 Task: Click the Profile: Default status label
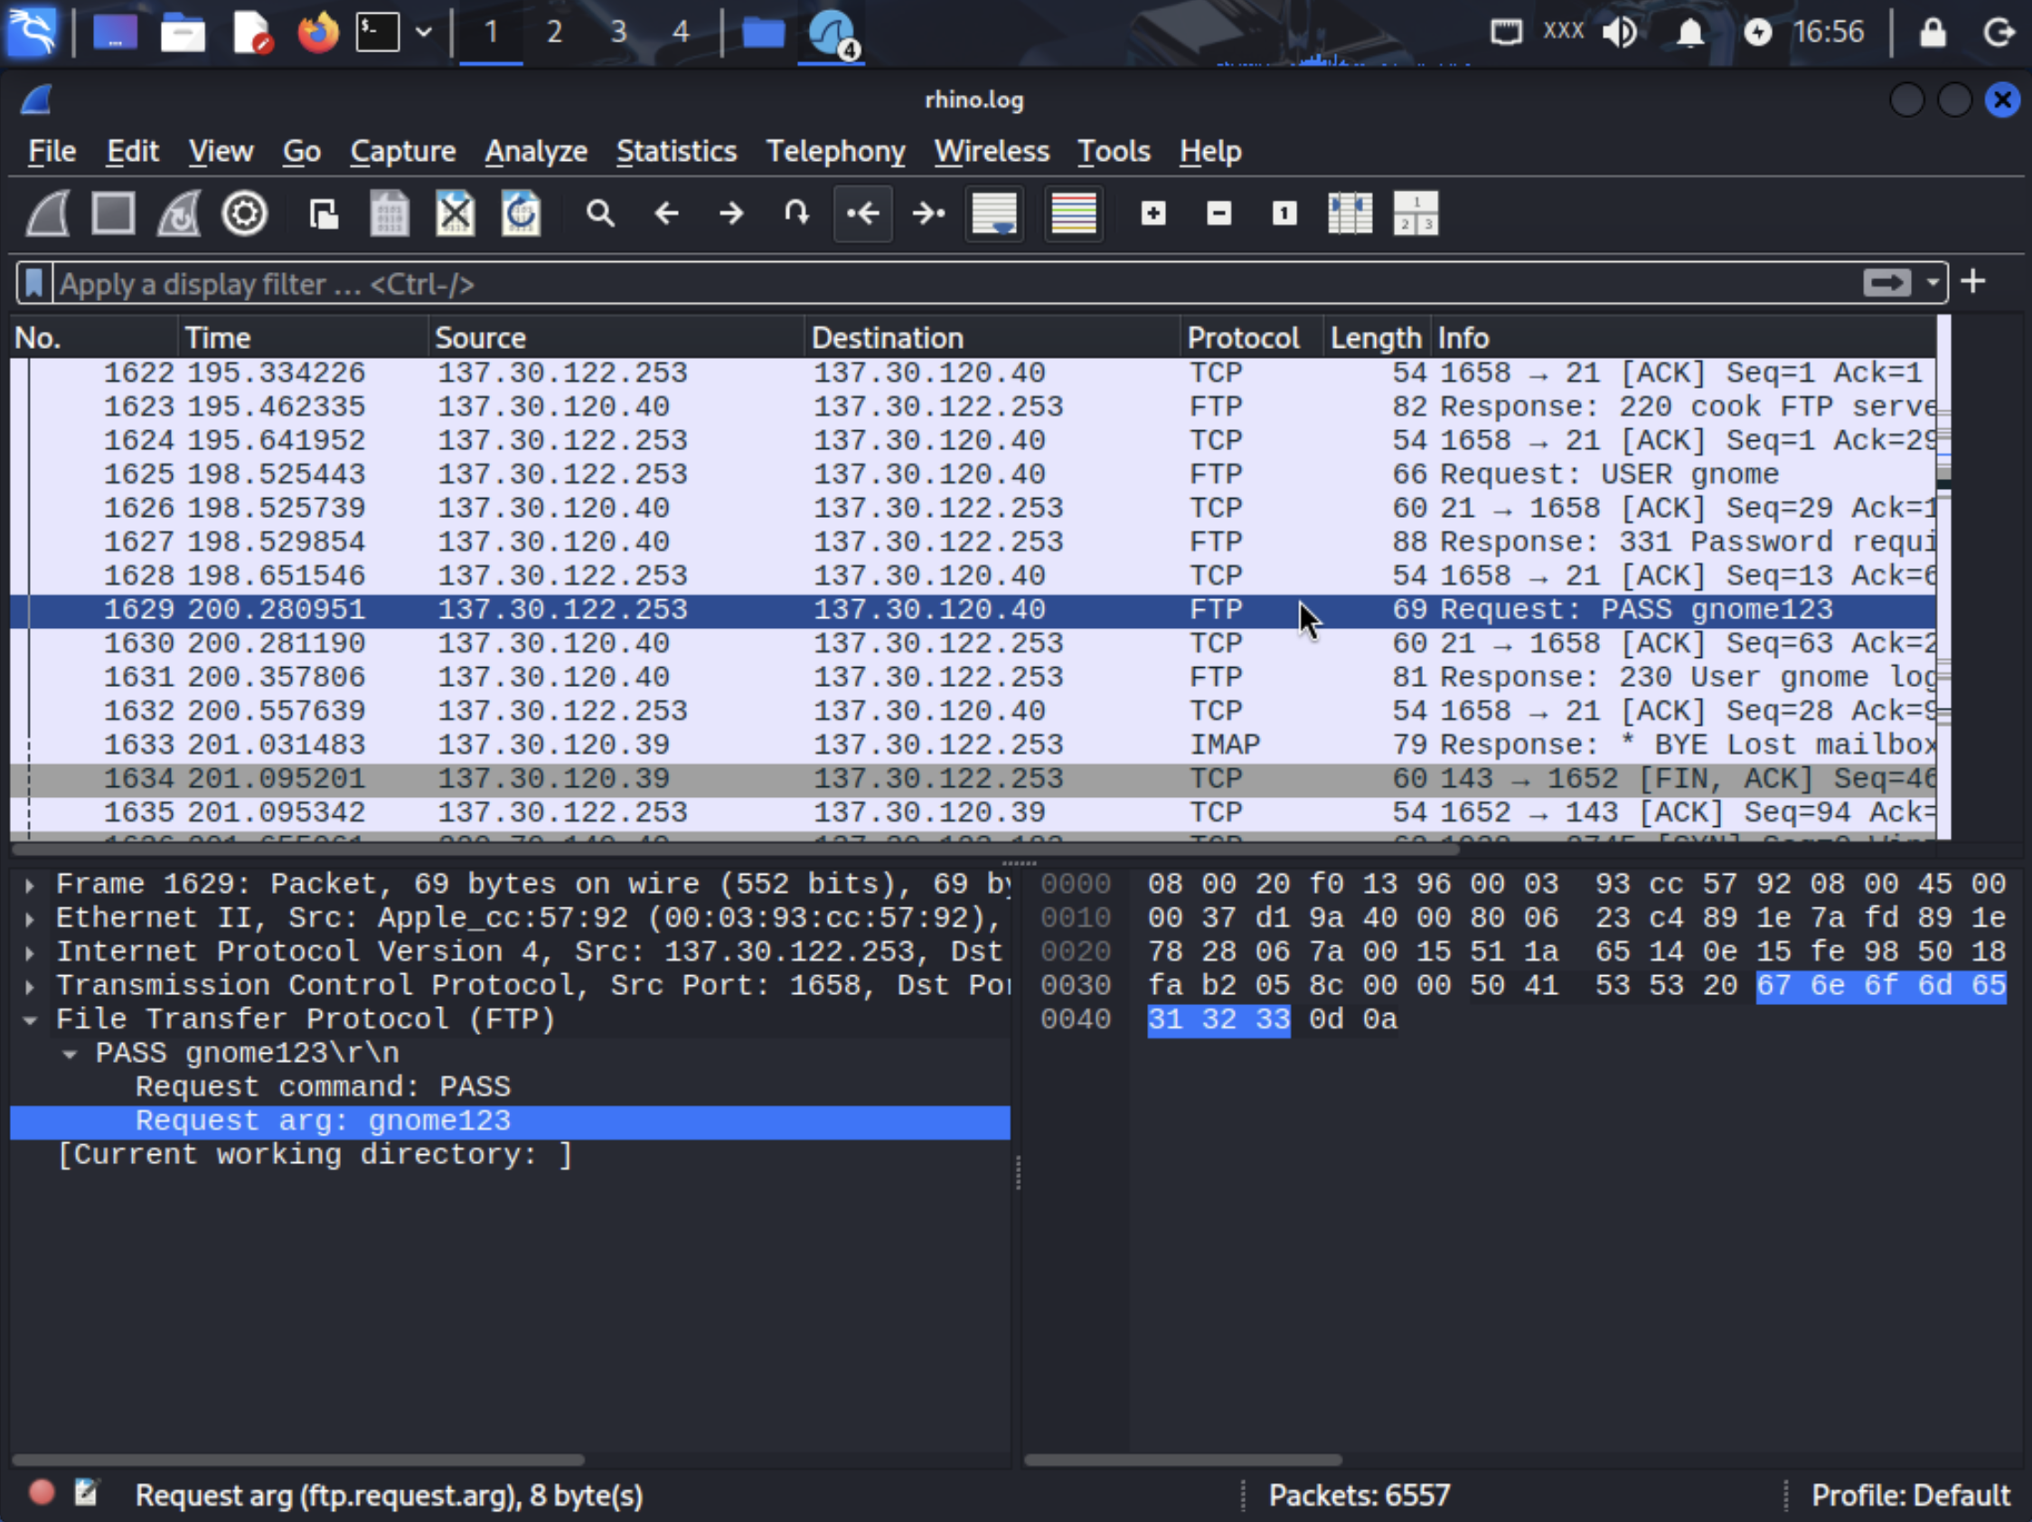[1909, 1495]
